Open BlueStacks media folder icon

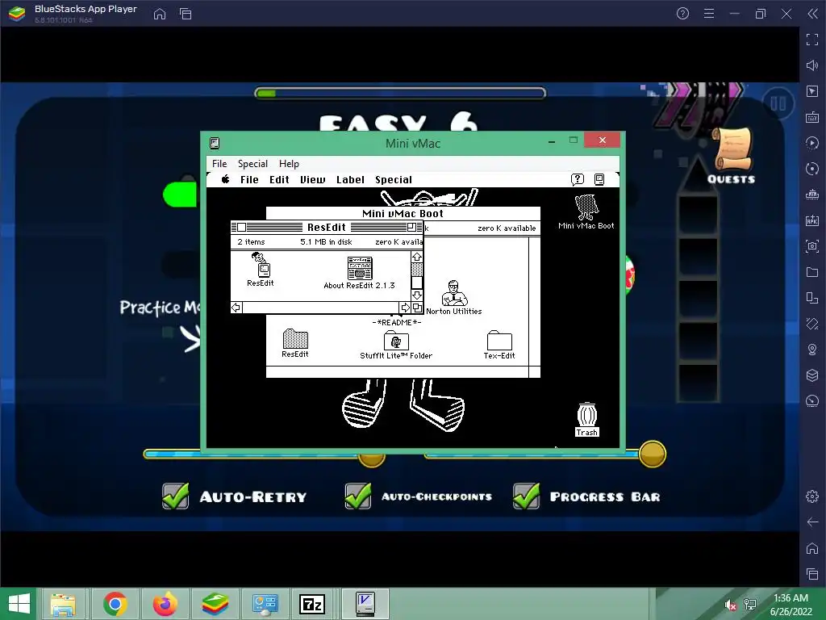pyautogui.click(x=812, y=272)
